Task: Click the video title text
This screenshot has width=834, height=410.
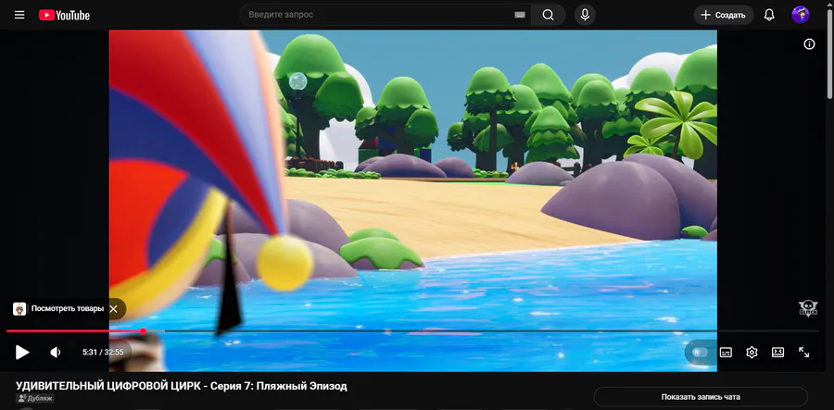Action: [182, 386]
